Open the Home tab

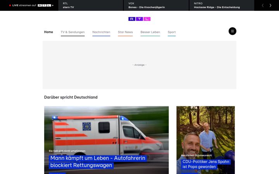tap(48, 32)
